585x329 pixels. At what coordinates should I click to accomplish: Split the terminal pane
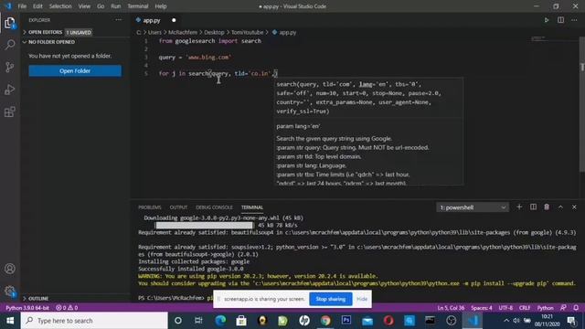(533, 207)
